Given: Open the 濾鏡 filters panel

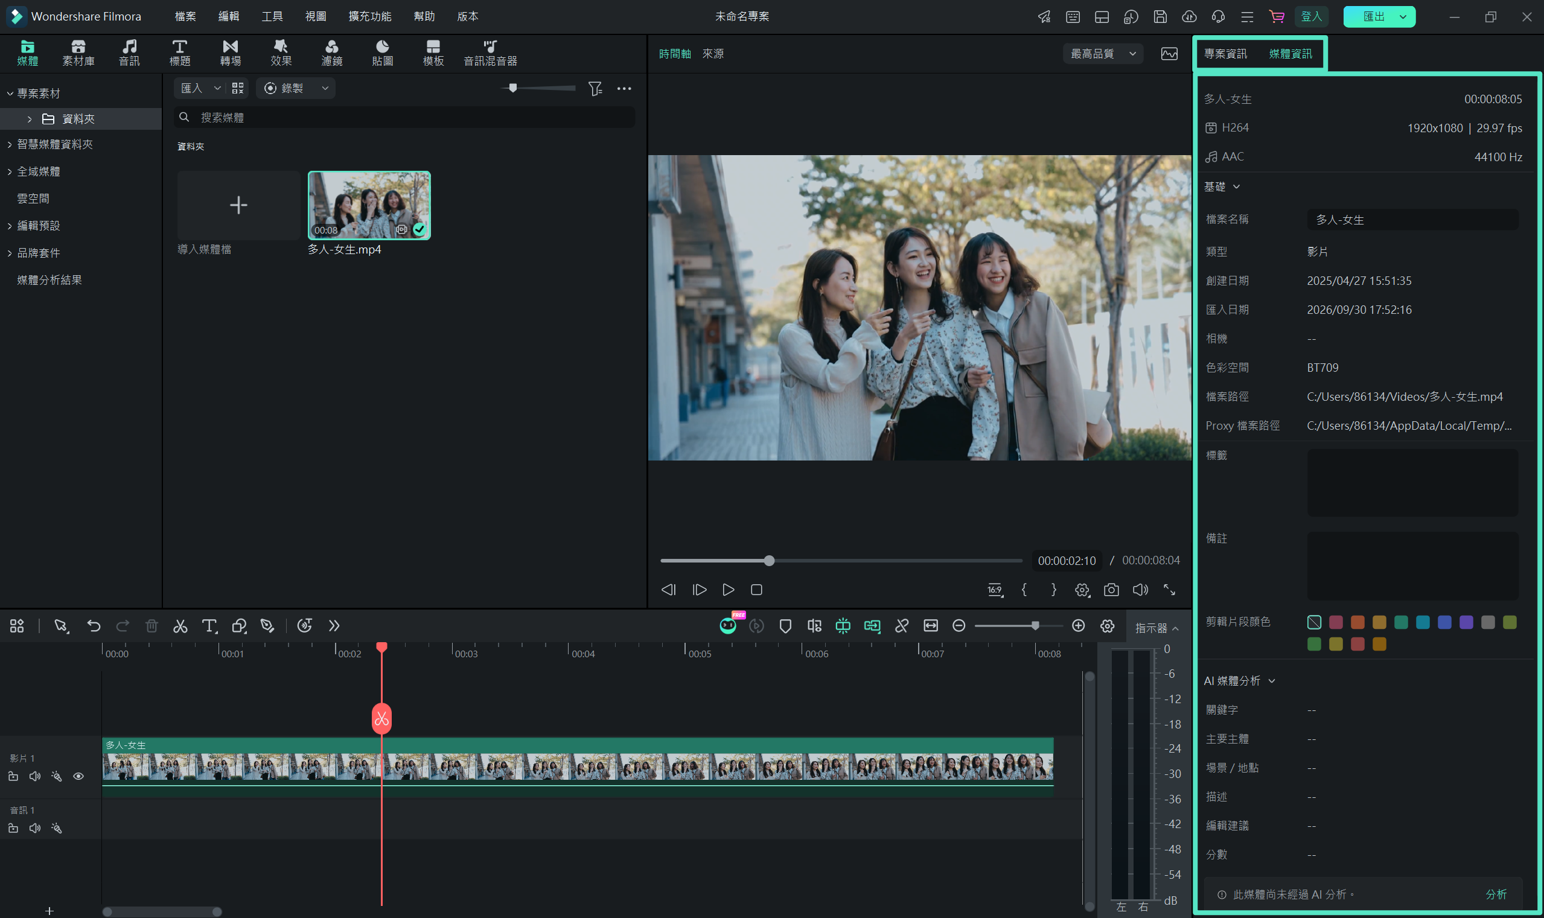Looking at the screenshot, I should [x=331, y=53].
